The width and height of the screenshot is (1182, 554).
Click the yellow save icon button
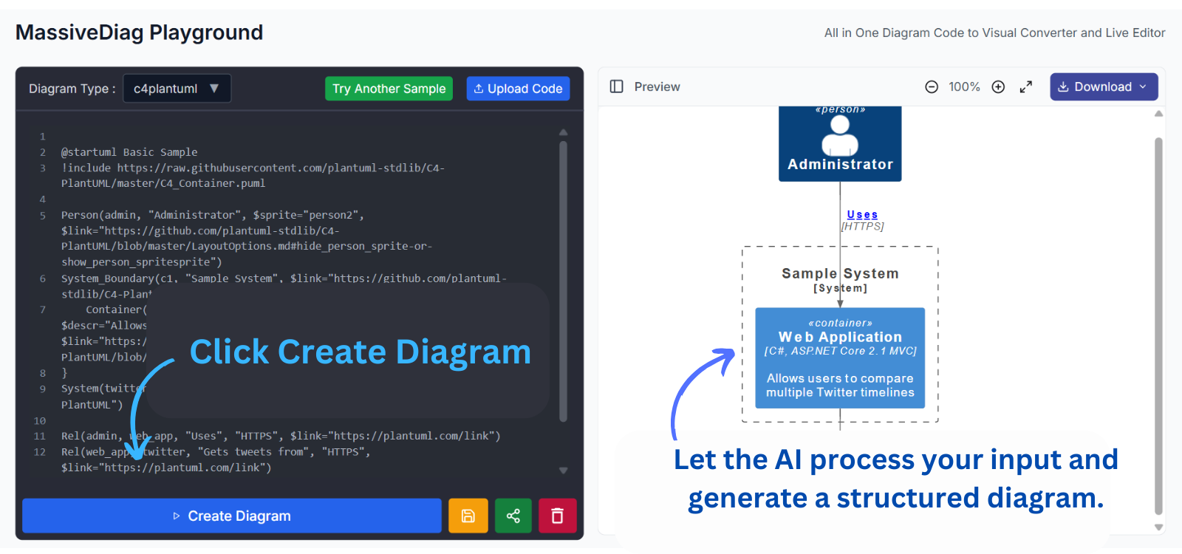click(x=468, y=516)
